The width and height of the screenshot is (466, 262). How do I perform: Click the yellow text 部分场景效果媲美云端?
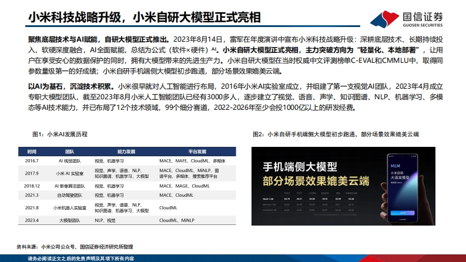(x=316, y=181)
